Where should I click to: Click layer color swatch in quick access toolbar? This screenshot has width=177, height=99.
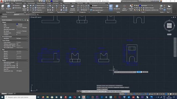pyautogui.click(x=52, y=1)
